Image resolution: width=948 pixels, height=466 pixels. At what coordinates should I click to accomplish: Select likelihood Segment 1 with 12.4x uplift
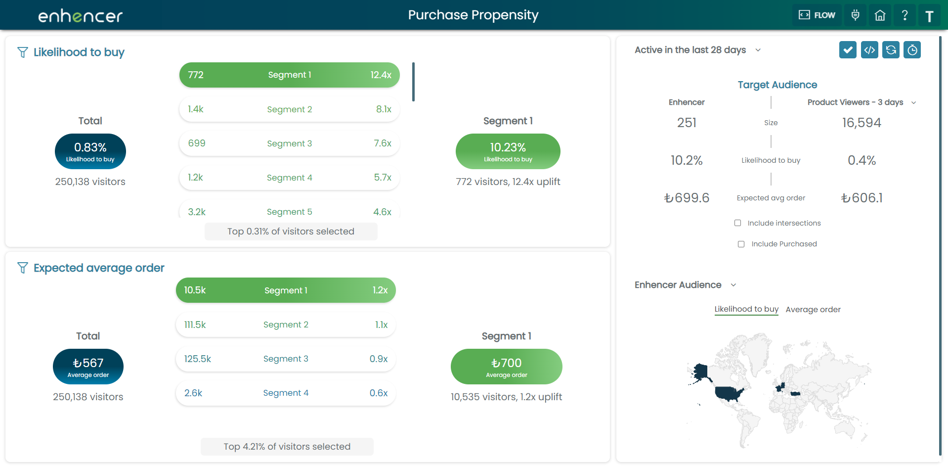[x=290, y=75]
